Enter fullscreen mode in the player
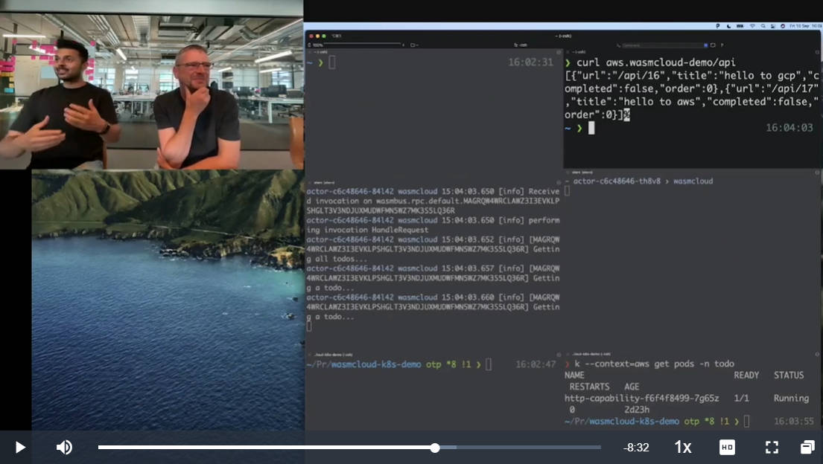The height and width of the screenshot is (464, 823). [772, 447]
